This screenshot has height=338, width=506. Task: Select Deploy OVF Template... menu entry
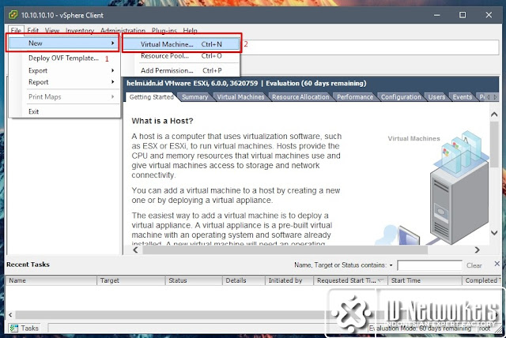click(x=63, y=58)
